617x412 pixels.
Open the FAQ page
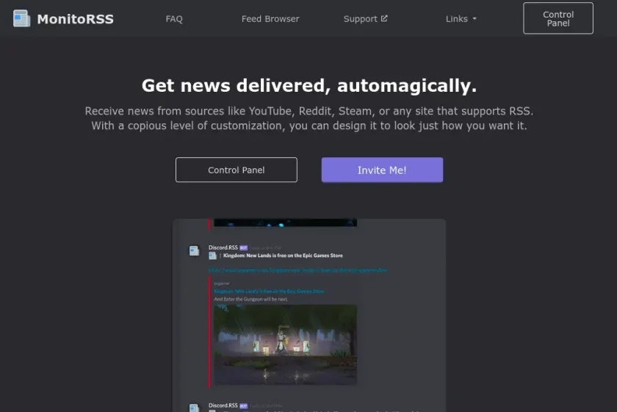tap(174, 19)
